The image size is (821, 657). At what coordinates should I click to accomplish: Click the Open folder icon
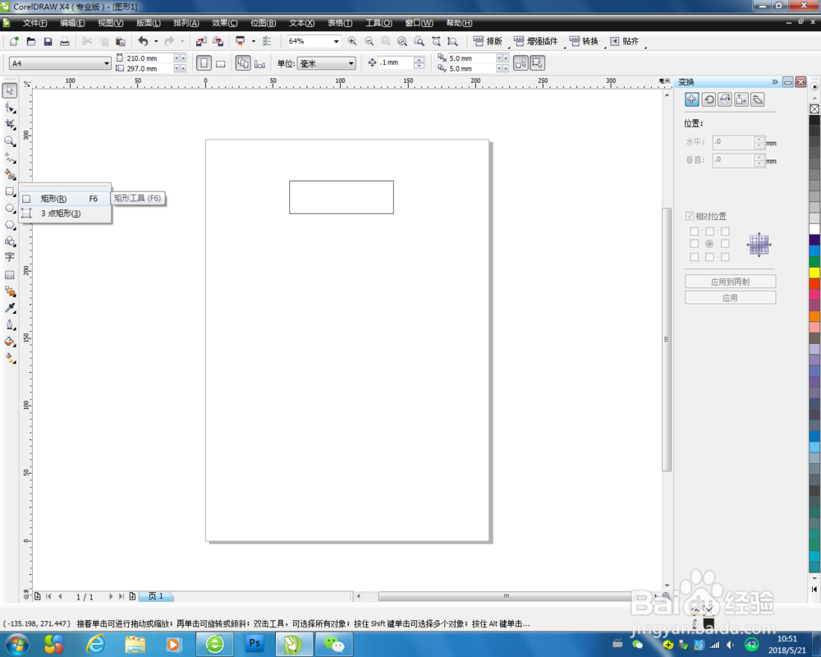pos(31,41)
